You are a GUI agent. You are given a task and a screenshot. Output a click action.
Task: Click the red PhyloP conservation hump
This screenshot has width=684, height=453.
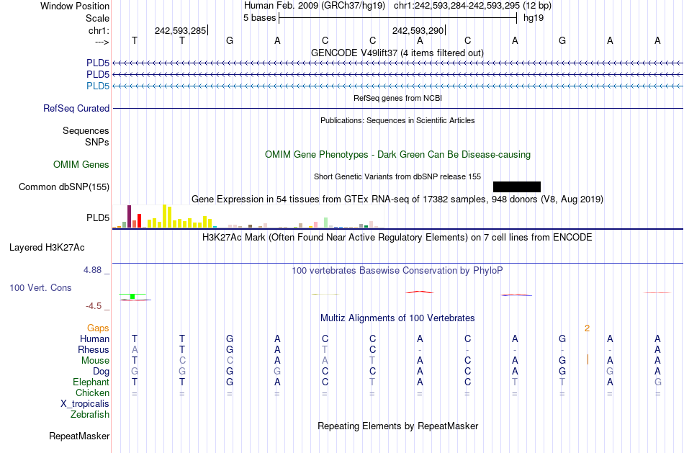click(419, 292)
